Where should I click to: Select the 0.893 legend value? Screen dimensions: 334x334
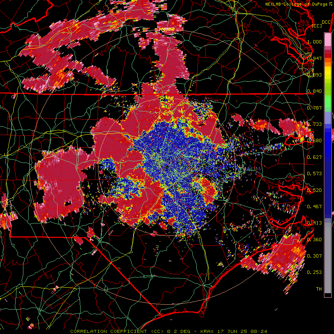[314, 75]
